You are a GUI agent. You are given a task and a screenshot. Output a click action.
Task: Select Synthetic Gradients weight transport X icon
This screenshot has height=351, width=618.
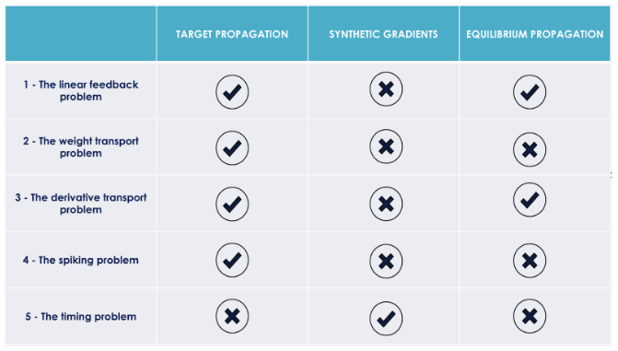click(x=386, y=146)
